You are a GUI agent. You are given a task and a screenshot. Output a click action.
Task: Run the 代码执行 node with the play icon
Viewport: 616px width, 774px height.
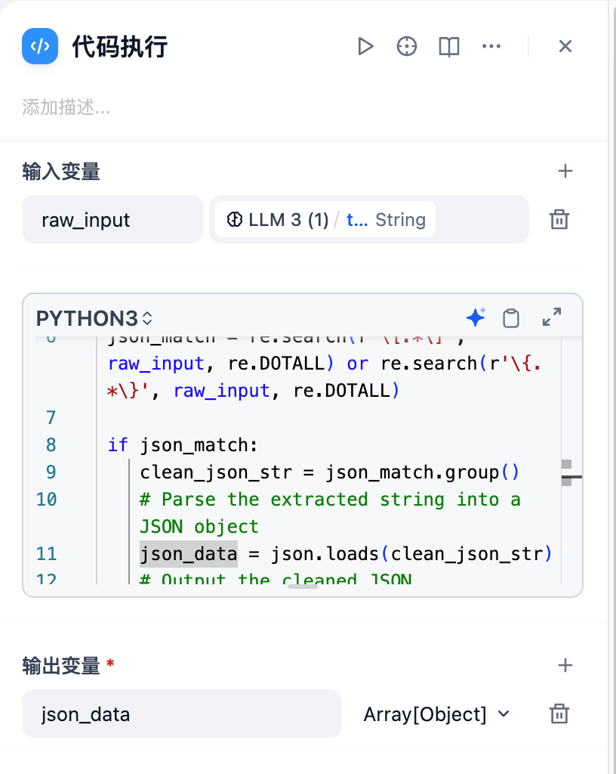[366, 46]
